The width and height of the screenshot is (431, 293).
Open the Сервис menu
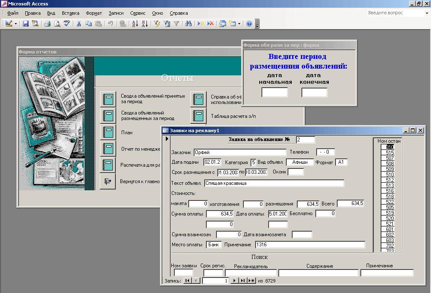coord(138,13)
